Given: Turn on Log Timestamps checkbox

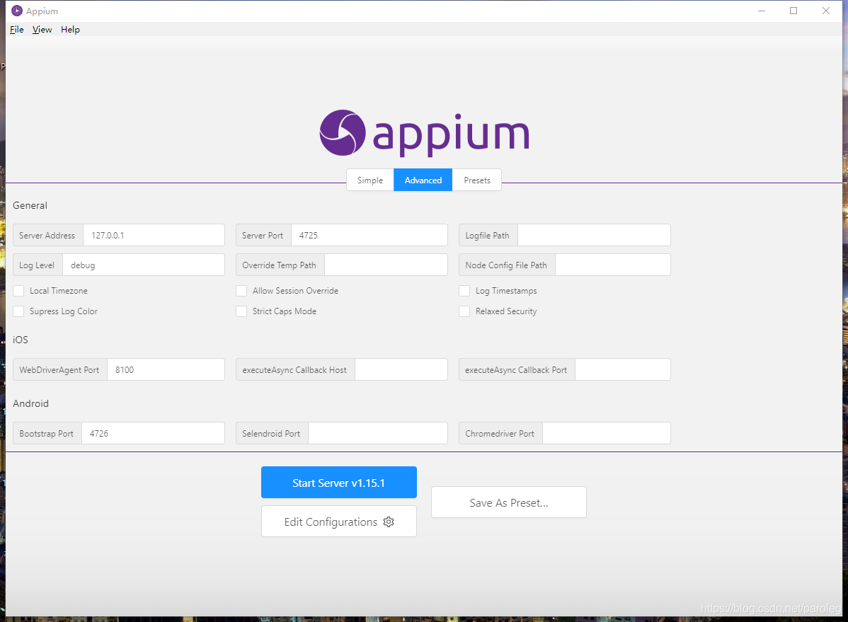Looking at the screenshot, I should (x=464, y=291).
